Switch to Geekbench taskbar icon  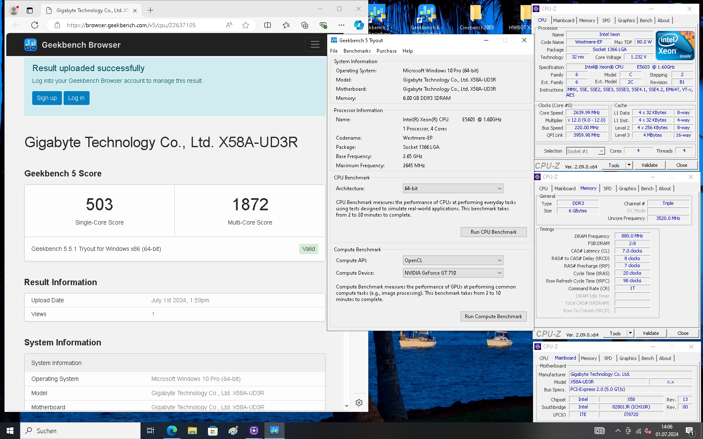[274, 431]
